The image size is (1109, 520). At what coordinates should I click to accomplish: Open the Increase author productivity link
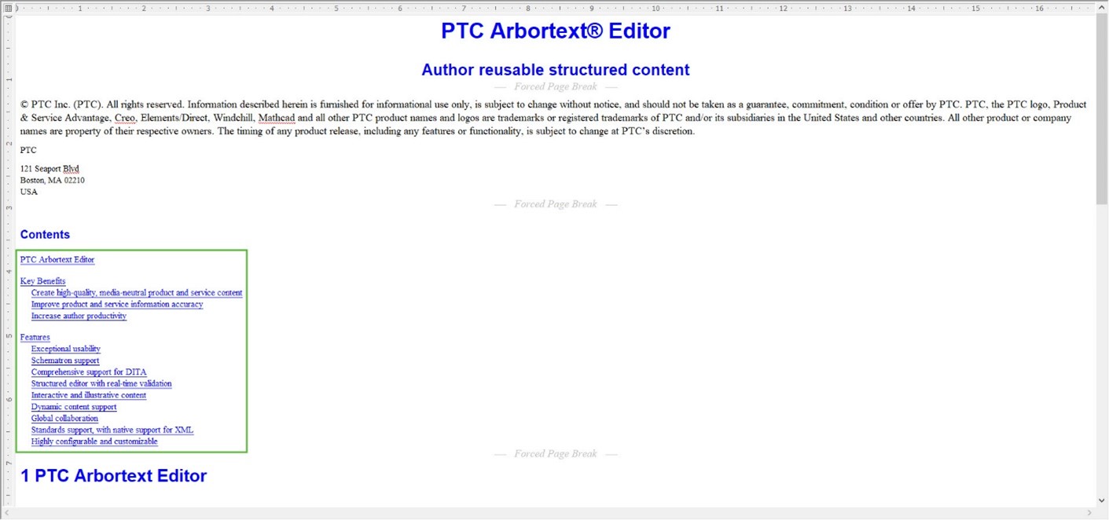click(x=79, y=316)
